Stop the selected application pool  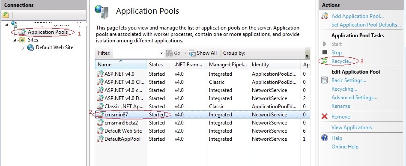point(337,53)
